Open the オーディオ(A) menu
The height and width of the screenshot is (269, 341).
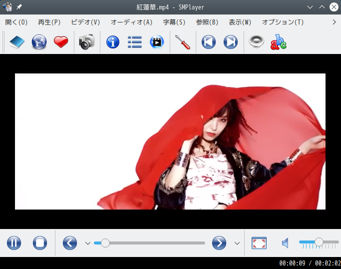click(131, 22)
